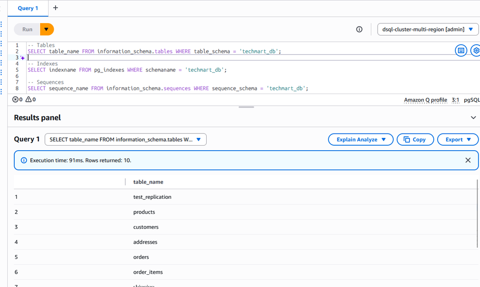Collapse the Results panel chevron
This screenshot has width=480, height=287.
pyautogui.click(x=473, y=118)
